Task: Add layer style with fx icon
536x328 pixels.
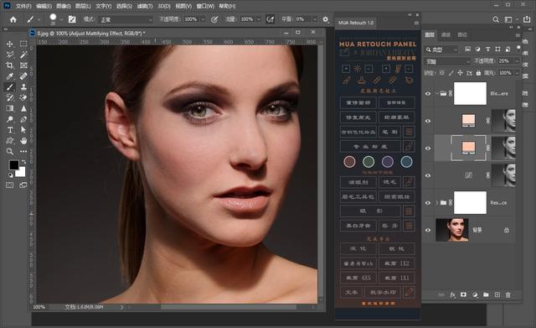Action: [x=452, y=294]
